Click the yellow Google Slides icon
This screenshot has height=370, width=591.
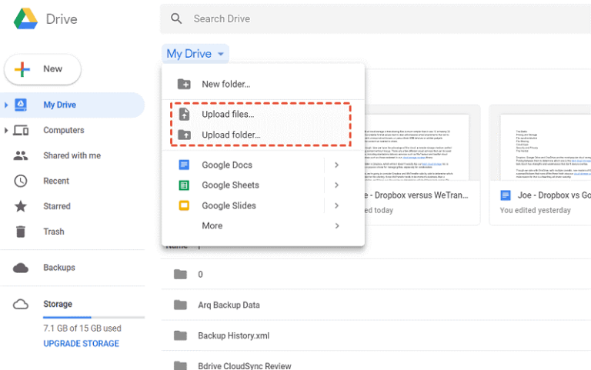pyautogui.click(x=184, y=205)
